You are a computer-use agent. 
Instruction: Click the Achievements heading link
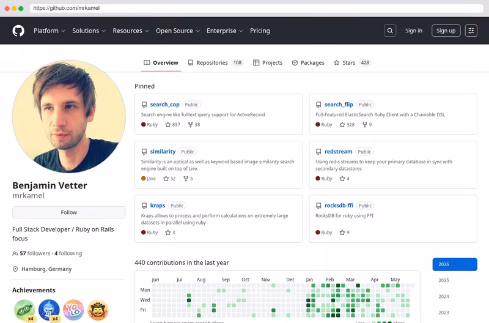pyautogui.click(x=34, y=290)
